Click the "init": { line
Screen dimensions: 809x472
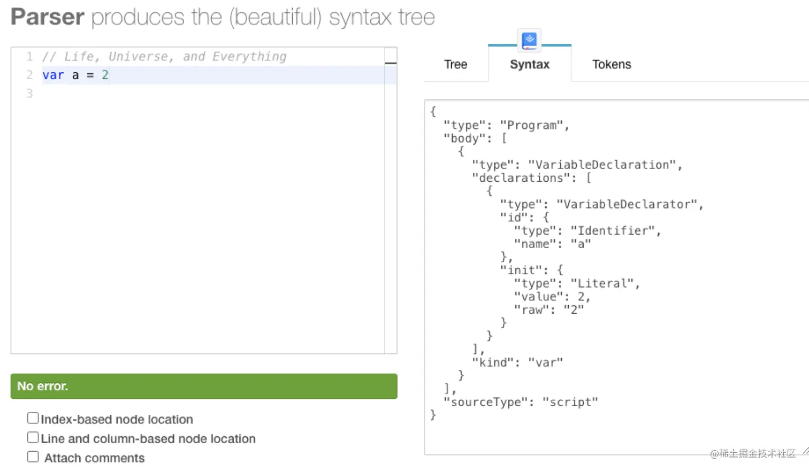531,270
